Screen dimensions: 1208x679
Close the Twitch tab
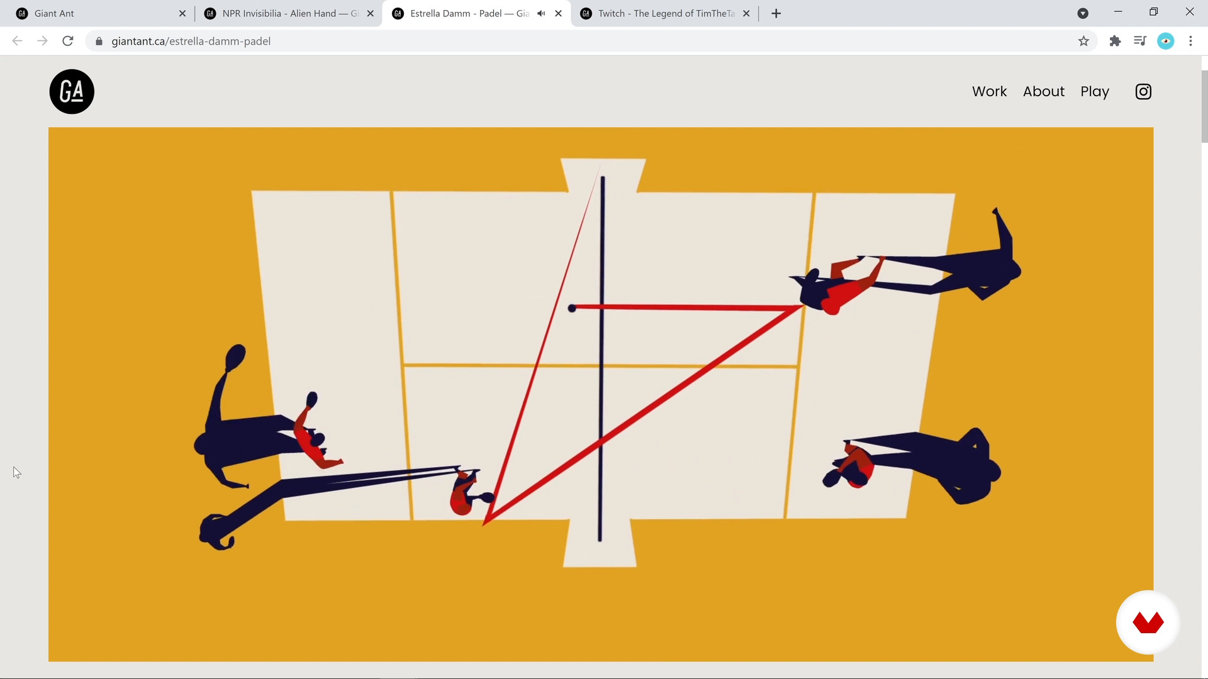coord(746,13)
